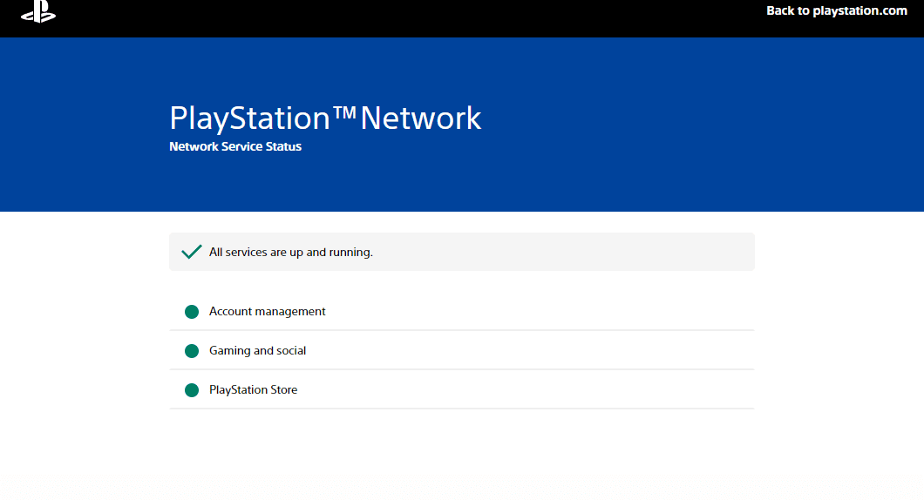
Task: Click the Network Service Status subtitle
Action: [x=235, y=146]
